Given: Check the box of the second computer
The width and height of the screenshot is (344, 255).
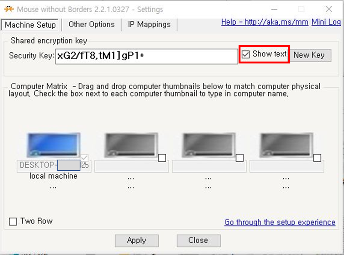Looking at the screenshot, I should tap(162, 158).
